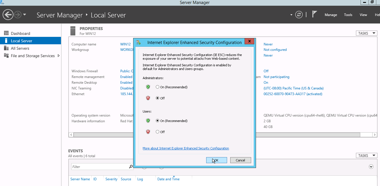Refresh Server Manager with the refresh icon

[299, 15]
